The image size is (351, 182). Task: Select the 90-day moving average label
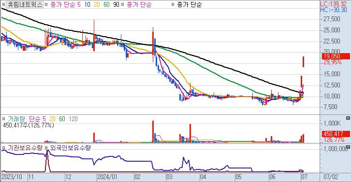coord(116,4)
